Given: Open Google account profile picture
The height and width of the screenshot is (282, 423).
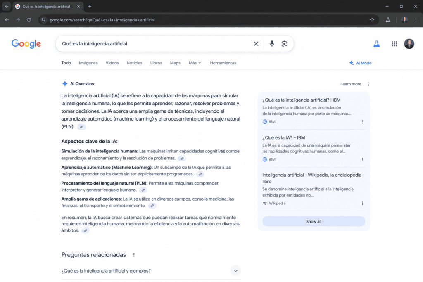Looking at the screenshot, I should click(x=409, y=44).
